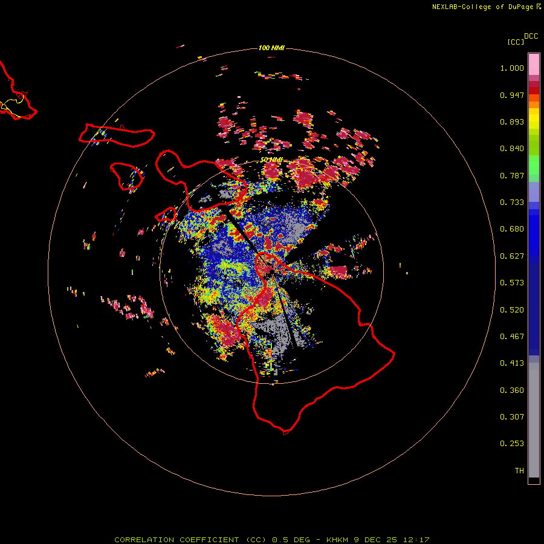This screenshot has height=544, width=544.
Task: Click the 0.680 color scale value
Action: click(512, 229)
